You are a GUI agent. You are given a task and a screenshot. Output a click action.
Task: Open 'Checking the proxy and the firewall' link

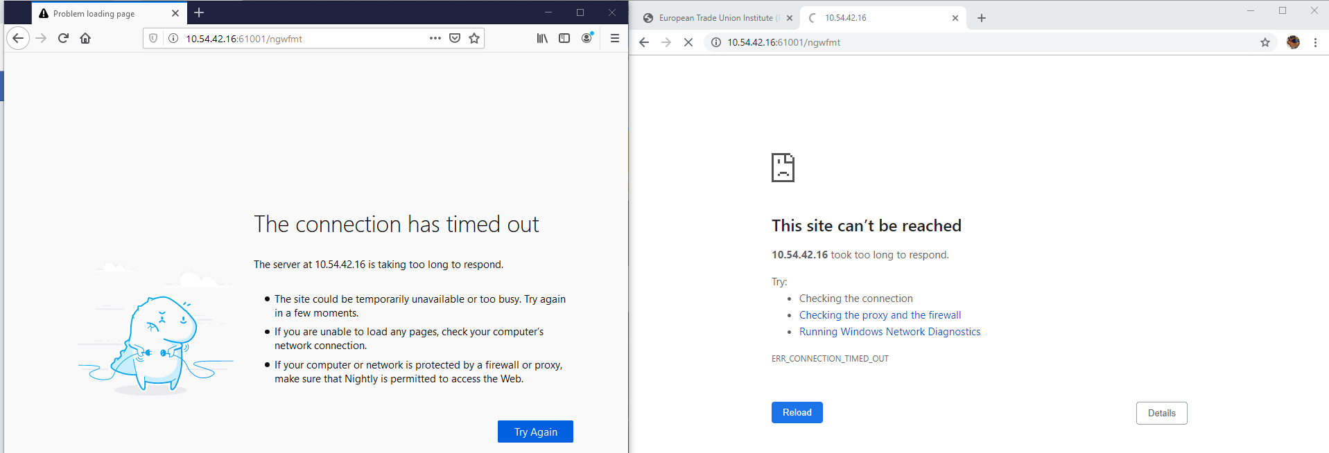pyautogui.click(x=880, y=315)
